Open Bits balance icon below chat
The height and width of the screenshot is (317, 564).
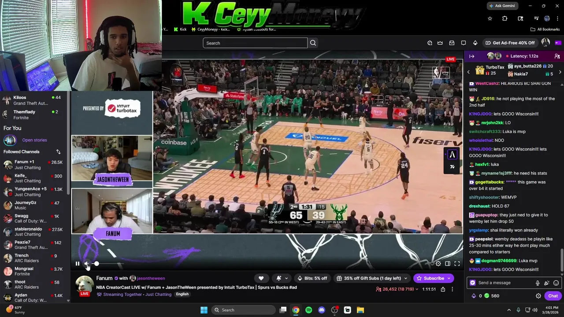(x=474, y=296)
